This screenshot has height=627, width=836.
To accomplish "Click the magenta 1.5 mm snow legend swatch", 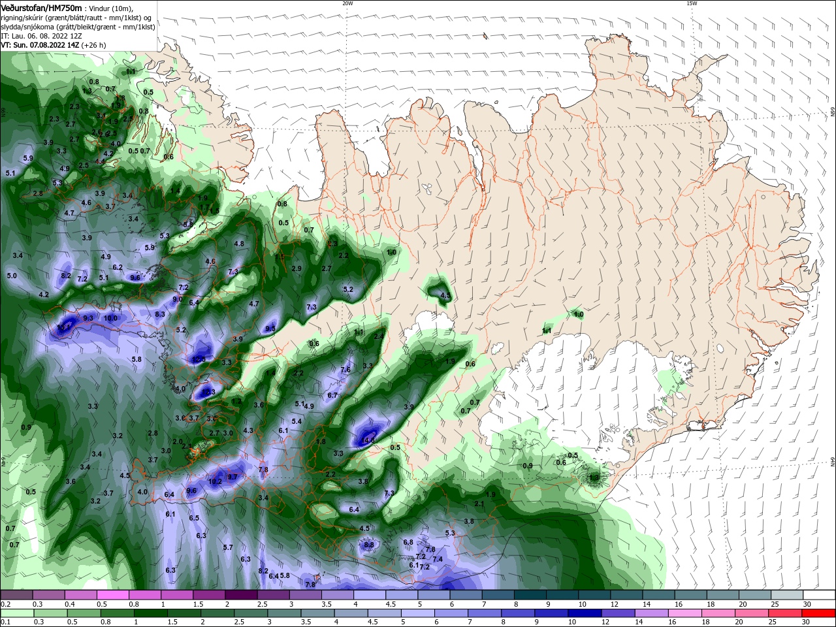I will [x=209, y=595].
